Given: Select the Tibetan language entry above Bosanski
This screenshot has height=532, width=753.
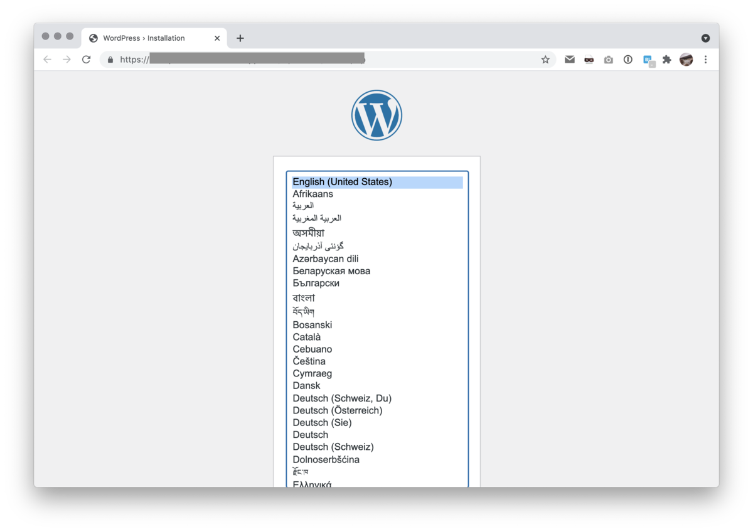Looking at the screenshot, I should [377, 312].
